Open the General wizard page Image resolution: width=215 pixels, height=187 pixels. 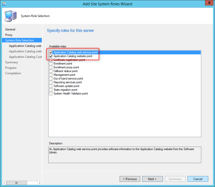click(x=10, y=29)
